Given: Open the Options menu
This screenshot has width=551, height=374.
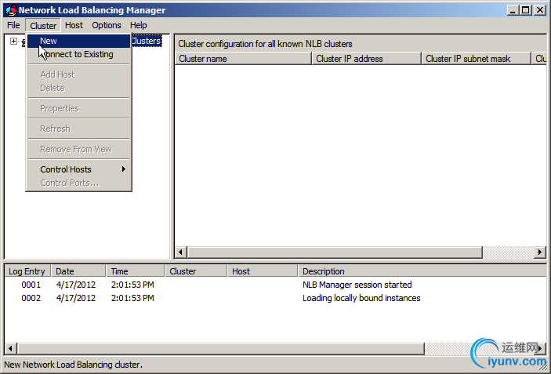Looking at the screenshot, I should coord(106,25).
